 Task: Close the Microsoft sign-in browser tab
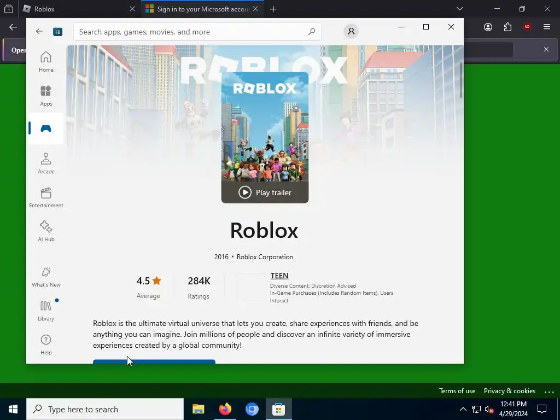(255, 9)
